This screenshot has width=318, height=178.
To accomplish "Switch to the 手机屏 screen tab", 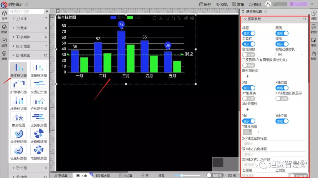I will tap(61, 176).
